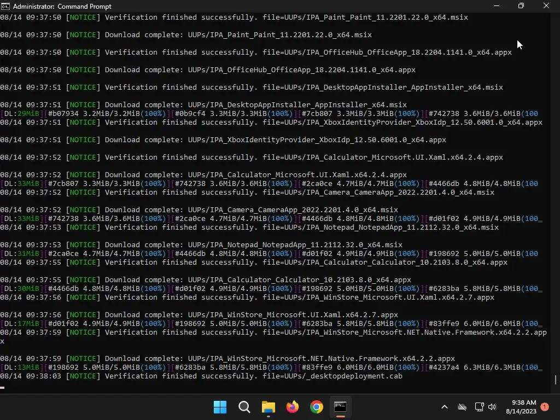
Task: Click verification line for NET.Native.Framework 2.2
Action: 273,336
